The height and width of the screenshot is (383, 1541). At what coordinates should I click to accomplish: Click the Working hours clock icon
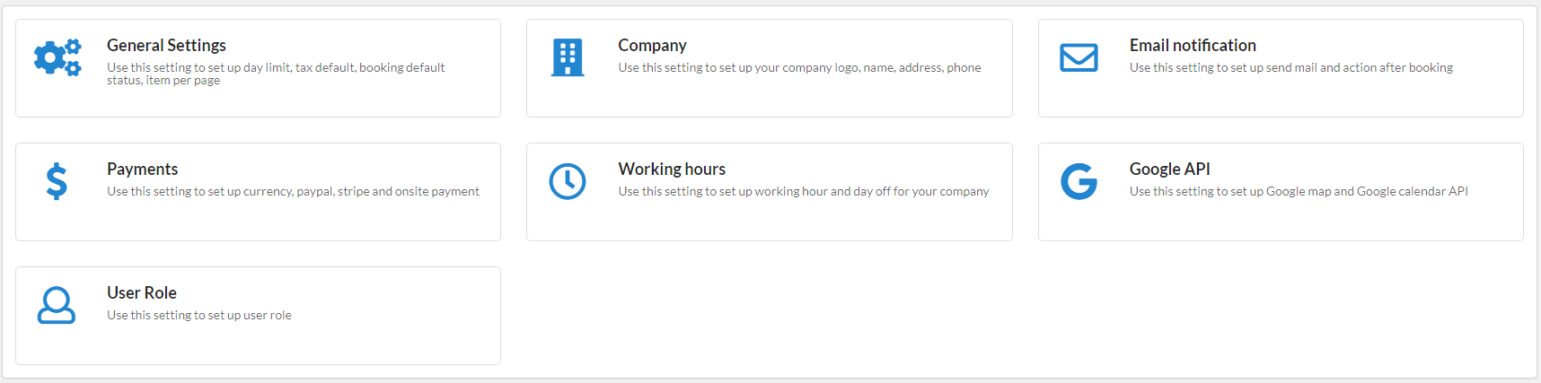568,181
